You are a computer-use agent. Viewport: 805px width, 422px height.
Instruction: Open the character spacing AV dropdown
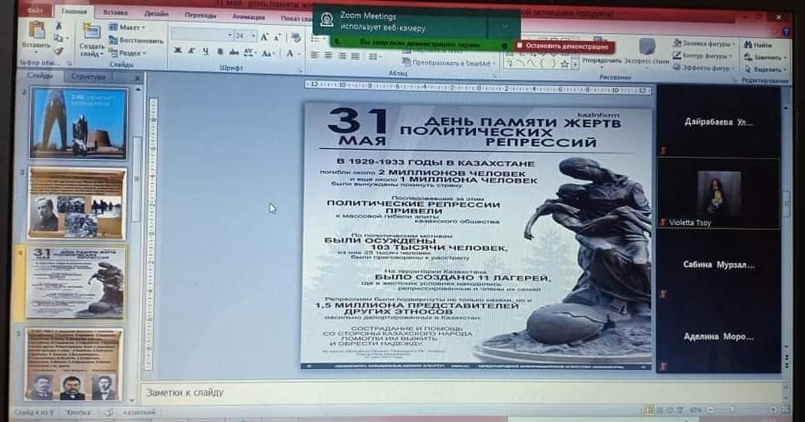(x=249, y=52)
